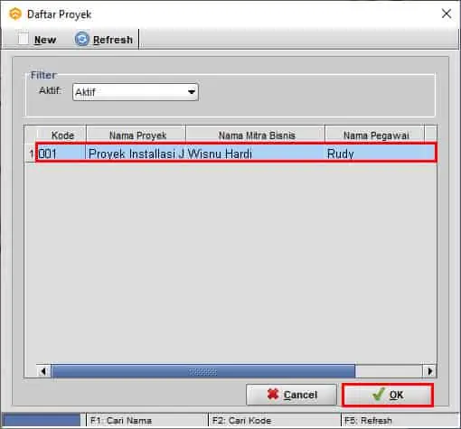Image resolution: width=461 pixels, height=429 pixels.
Task: Click the New document icon
Action: (24, 39)
